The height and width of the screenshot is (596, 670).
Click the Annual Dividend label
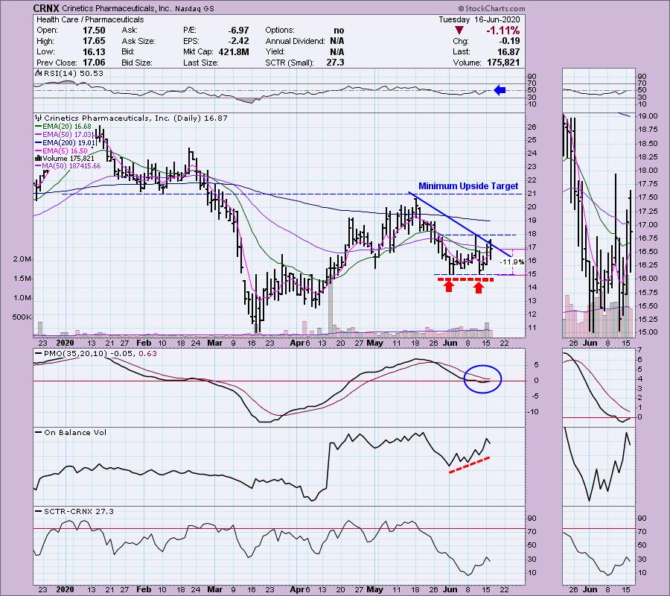(295, 41)
